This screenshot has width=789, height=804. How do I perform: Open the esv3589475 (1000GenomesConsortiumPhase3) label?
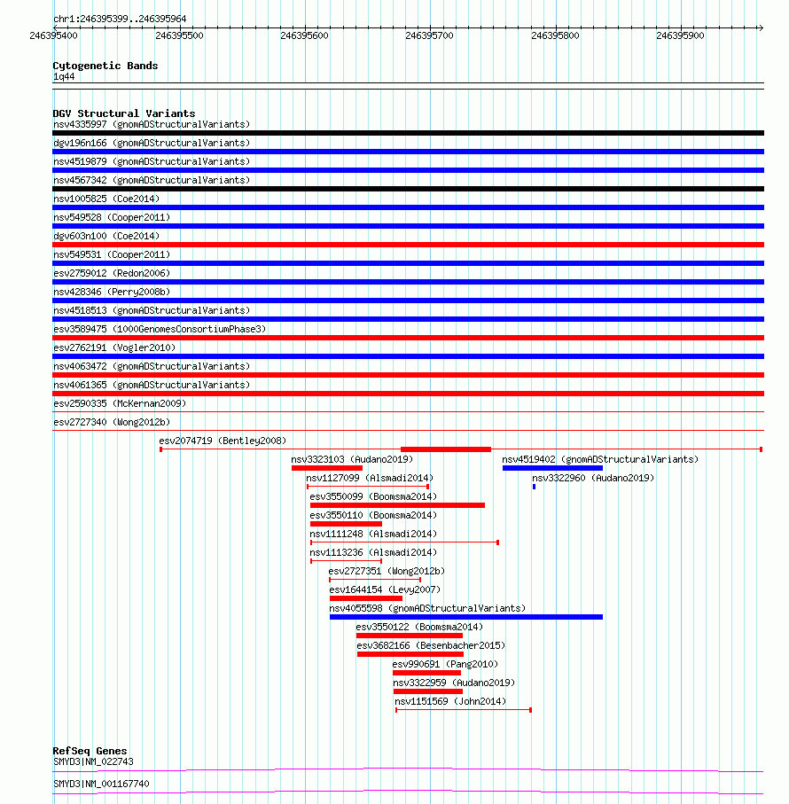160,329
